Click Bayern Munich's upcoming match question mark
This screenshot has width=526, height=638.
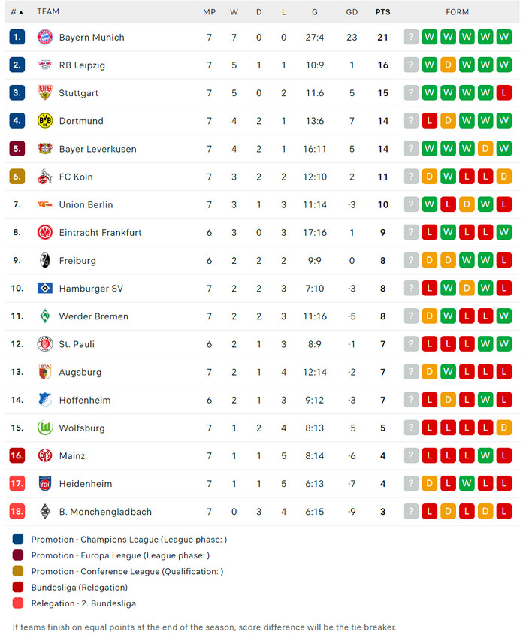pos(411,37)
